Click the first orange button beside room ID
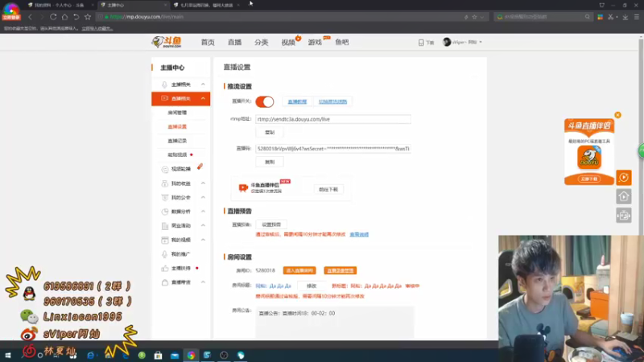The width and height of the screenshot is (644, 362). (x=299, y=270)
